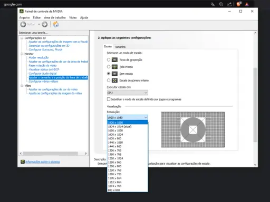Open the Área de trabalho menu
Screen dimensions: 270x202
pyautogui.click(x=55, y=17)
